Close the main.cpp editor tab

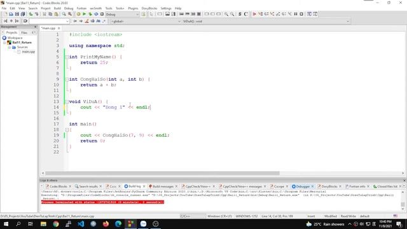pos(59,28)
